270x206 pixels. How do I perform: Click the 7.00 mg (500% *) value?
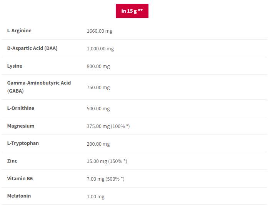click(106, 179)
